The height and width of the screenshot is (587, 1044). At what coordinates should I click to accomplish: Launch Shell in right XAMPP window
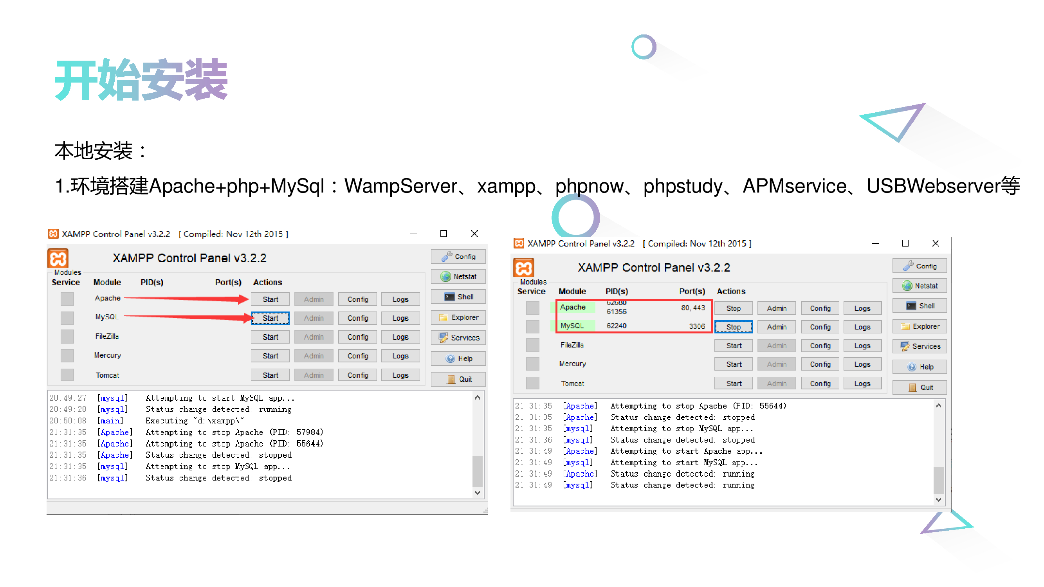(919, 306)
